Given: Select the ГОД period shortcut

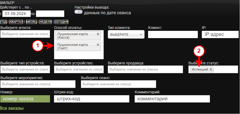Looking at the screenshot, I should (3, 22).
